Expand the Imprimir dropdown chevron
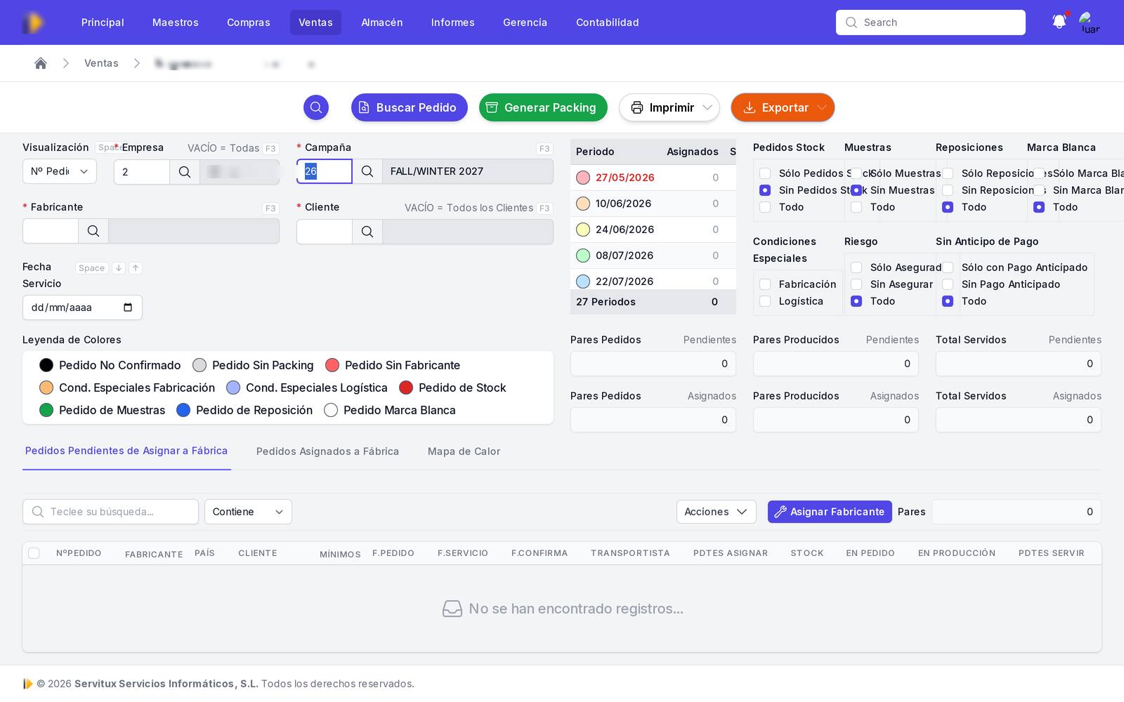Screen dimensions: 1124x702 click(x=707, y=107)
